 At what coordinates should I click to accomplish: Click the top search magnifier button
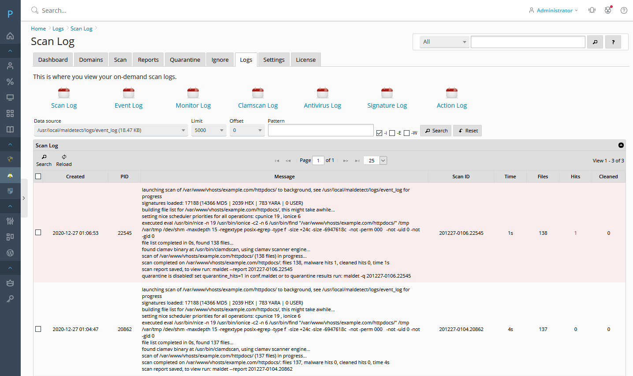[x=595, y=42]
